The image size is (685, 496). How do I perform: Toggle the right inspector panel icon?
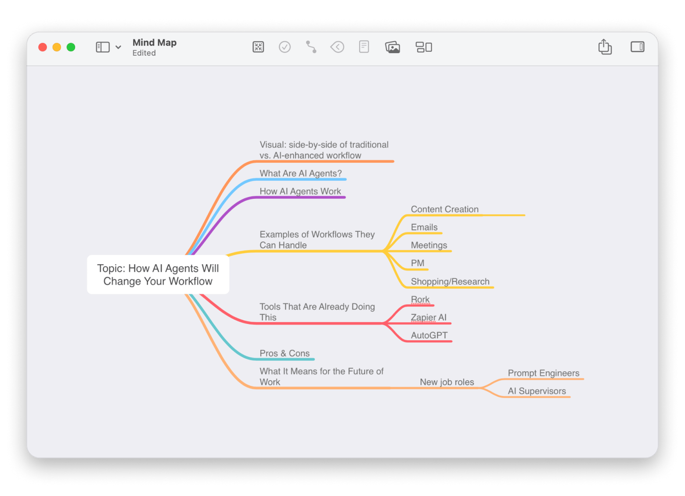pyautogui.click(x=637, y=47)
